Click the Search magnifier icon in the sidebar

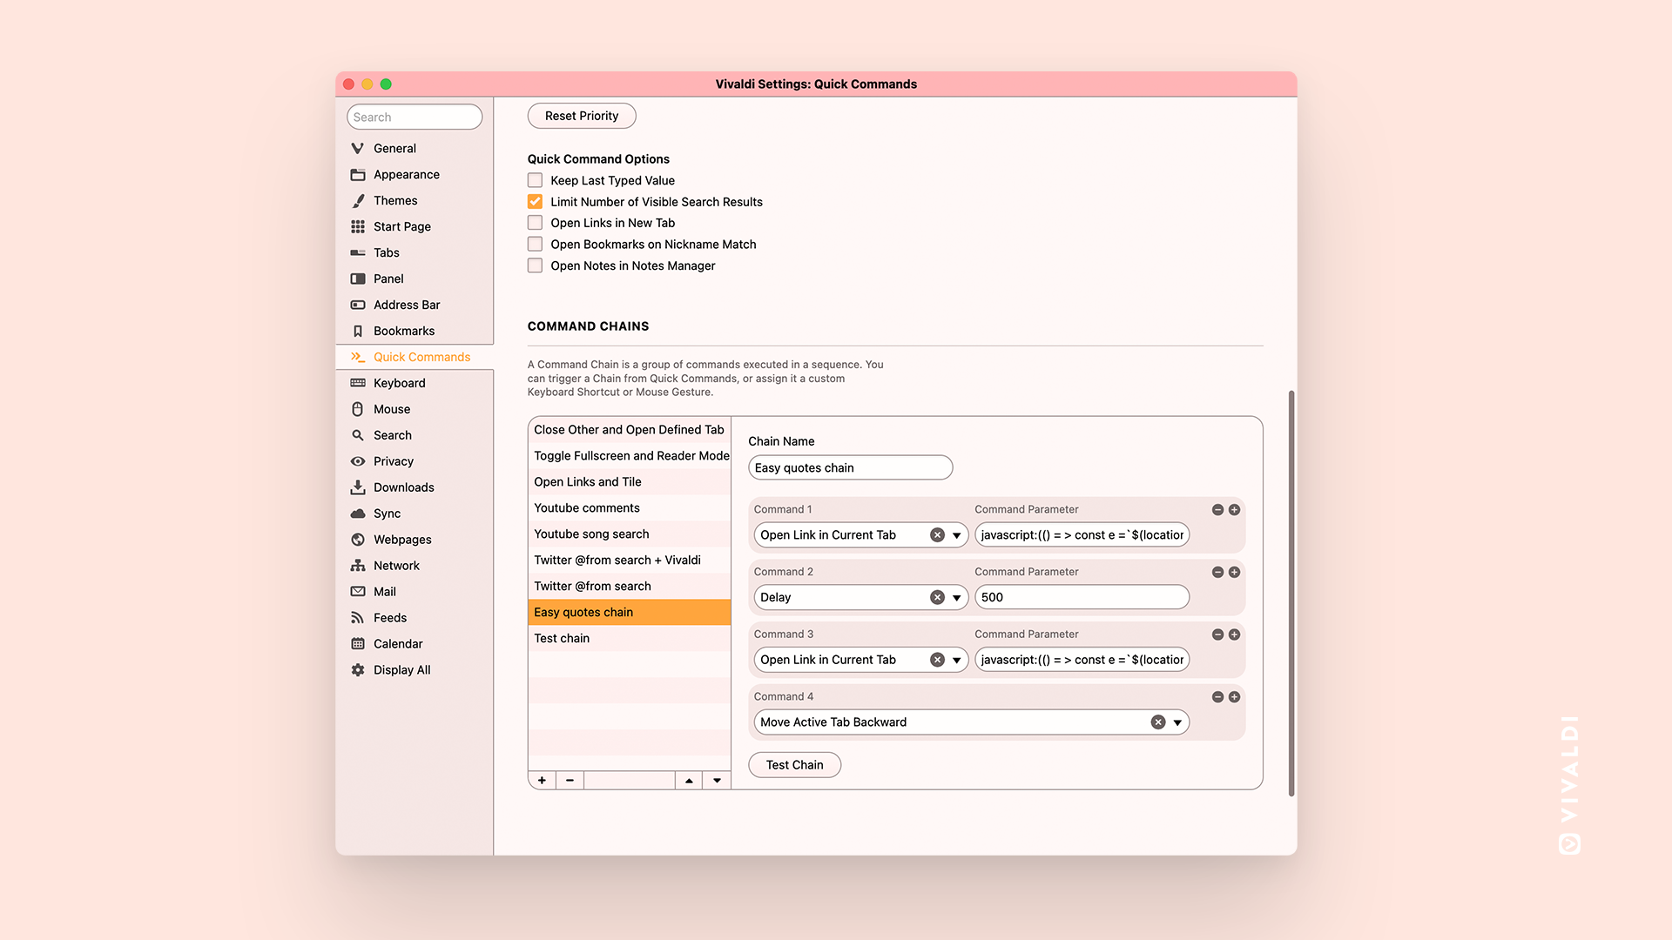[358, 435]
